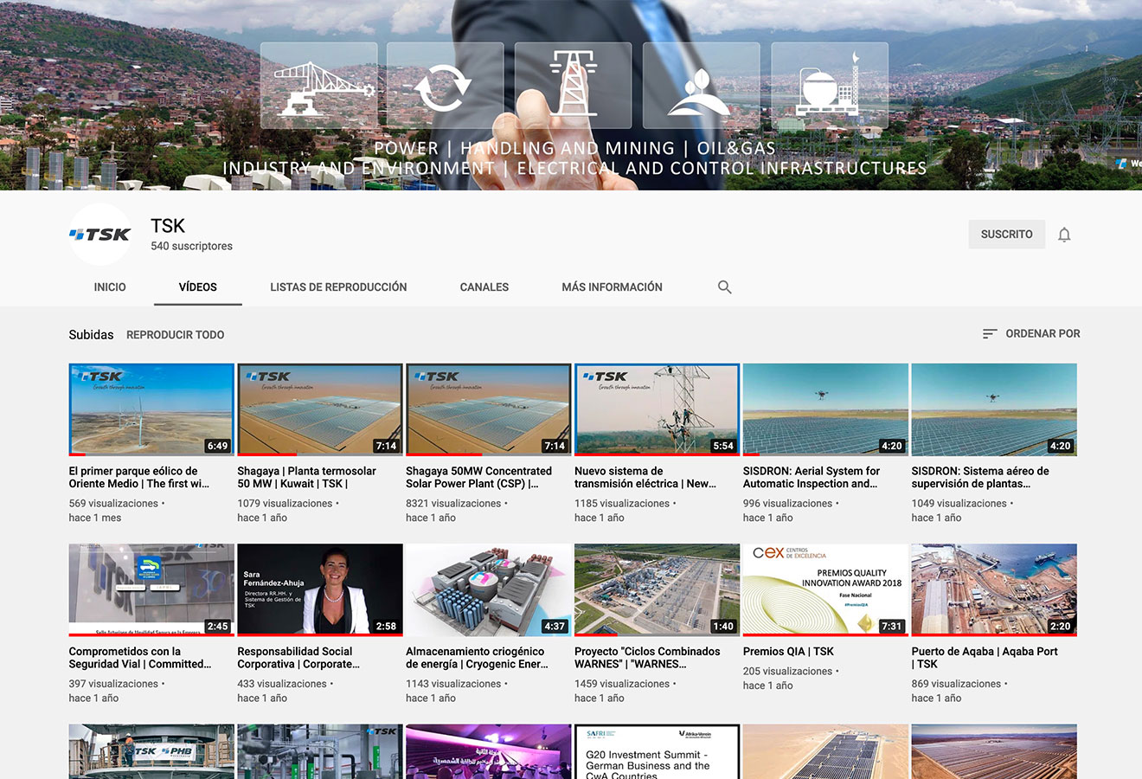Click title 'Nuevo sistema de transmisión eléctrica'
This screenshot has width=1142, height=779.
click(645, 478)
